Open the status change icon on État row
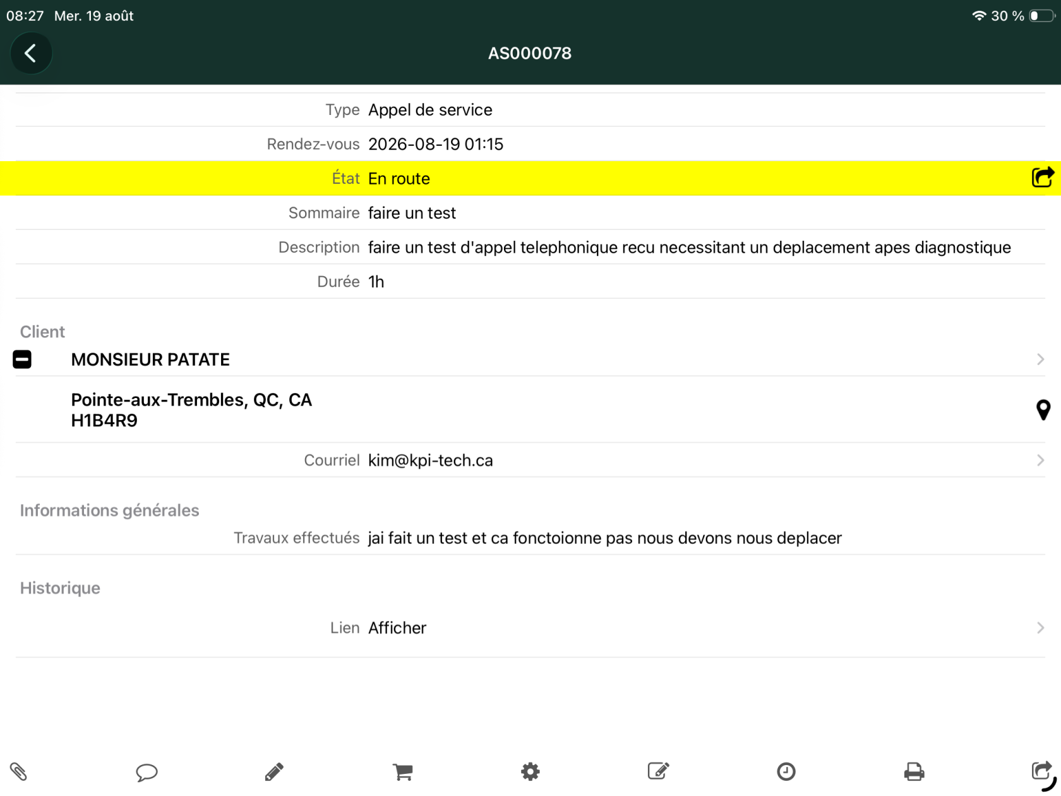 click(x=1043, y=178)
